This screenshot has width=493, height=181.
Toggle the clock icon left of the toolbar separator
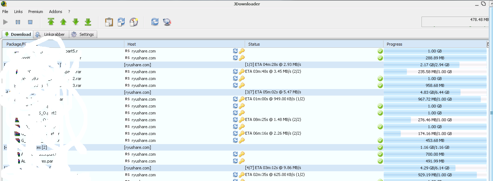(x=134, y=22)
